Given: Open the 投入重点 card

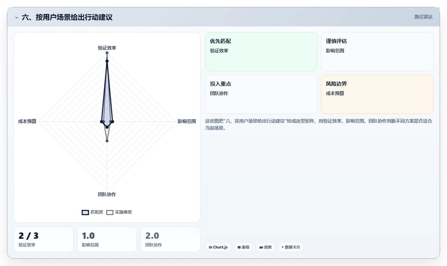Looking at the screenshot, I should [x=261, y=94].
